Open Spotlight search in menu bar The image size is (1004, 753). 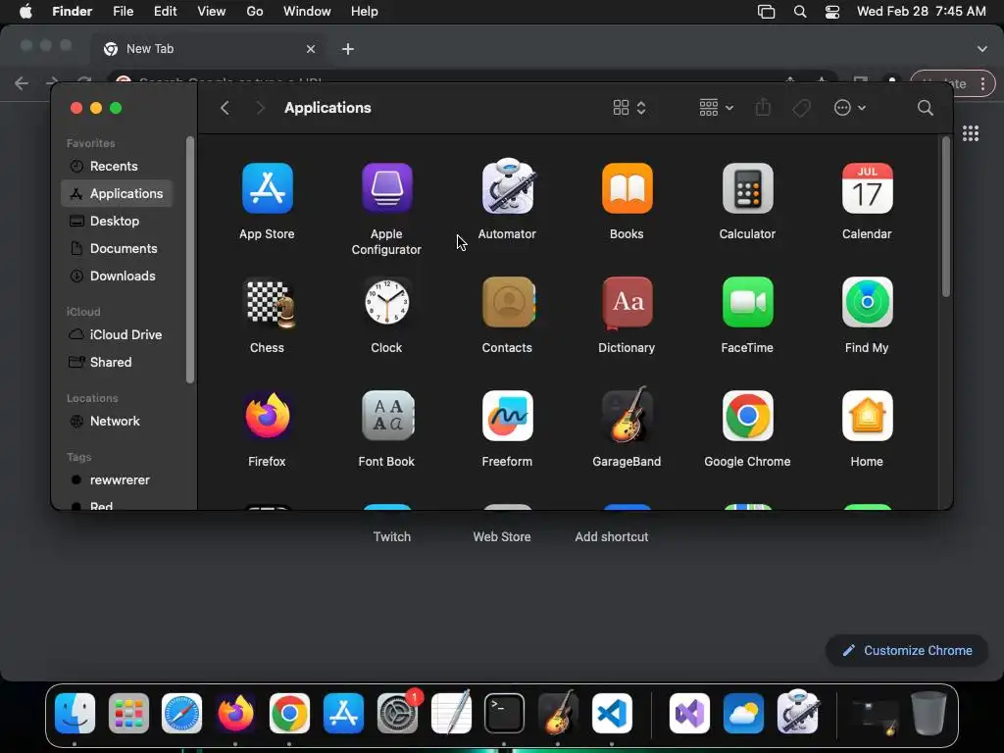click(x=800, y=12)
